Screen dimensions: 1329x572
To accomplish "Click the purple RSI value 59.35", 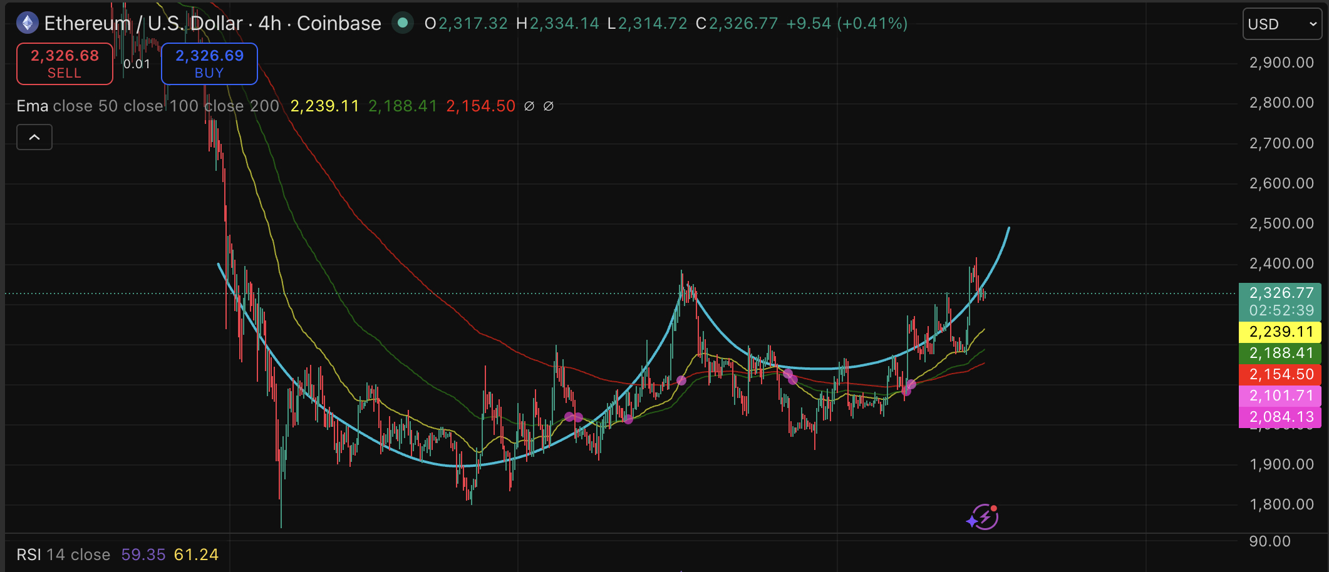I will [143, 554].
